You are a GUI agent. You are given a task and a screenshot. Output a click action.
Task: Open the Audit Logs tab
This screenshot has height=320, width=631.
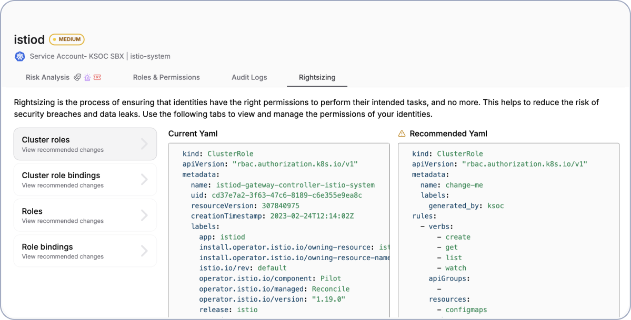[x=249, y=77]
